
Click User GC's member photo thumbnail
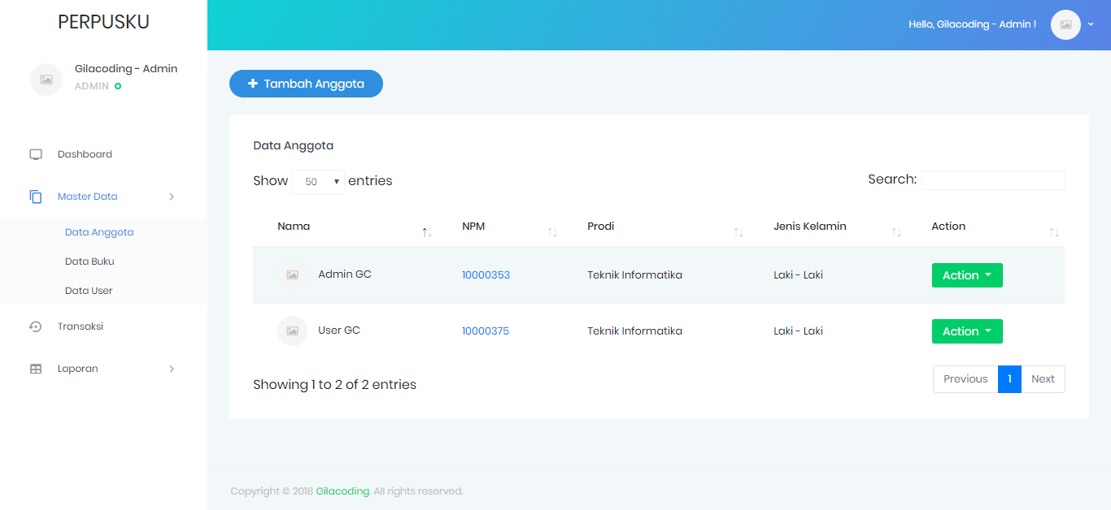(x=292, y=331)
